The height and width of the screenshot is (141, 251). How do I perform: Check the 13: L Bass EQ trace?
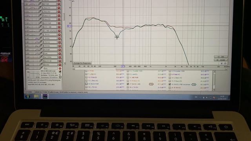pyautogui.click(x=86, y=81)
